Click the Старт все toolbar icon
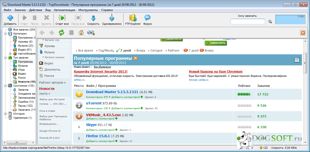 pyautogui.click(x=62, y=18)
